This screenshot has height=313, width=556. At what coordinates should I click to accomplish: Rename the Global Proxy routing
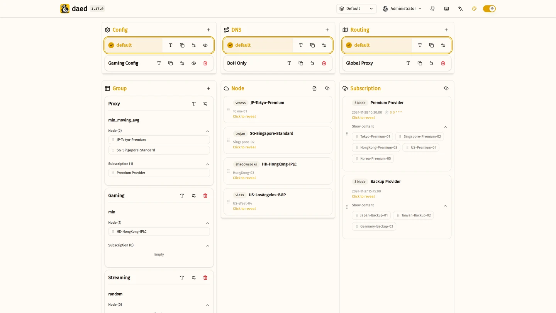(x=408, y=63)
